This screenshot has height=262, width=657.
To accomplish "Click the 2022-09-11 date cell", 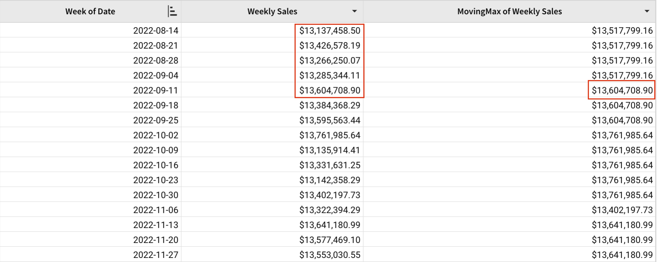I will click(x=156, y=90).
